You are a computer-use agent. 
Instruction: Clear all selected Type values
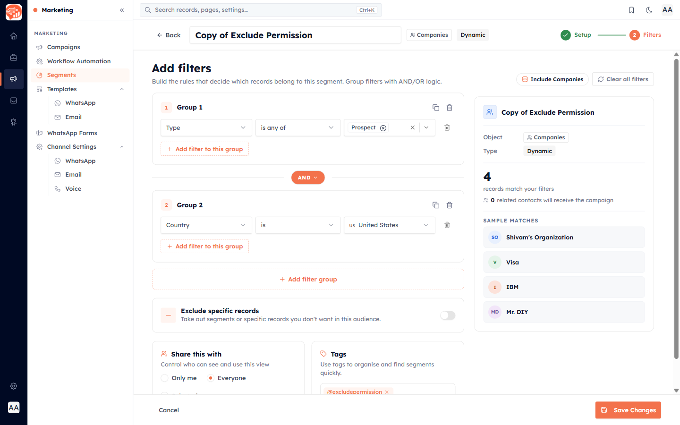click(x=413, y=127)
